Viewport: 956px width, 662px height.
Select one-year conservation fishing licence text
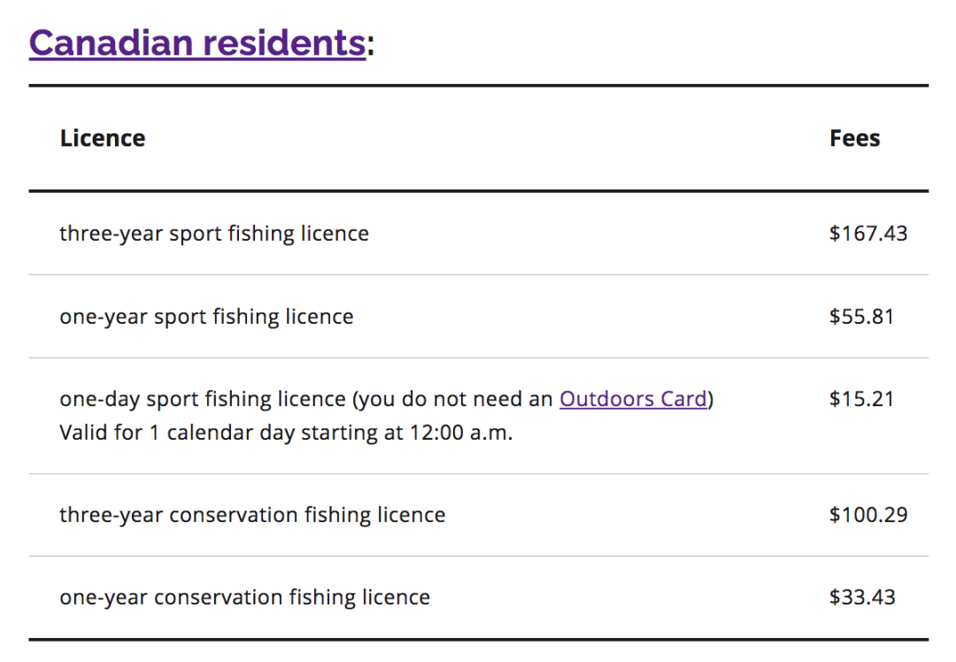pos(245,597)
